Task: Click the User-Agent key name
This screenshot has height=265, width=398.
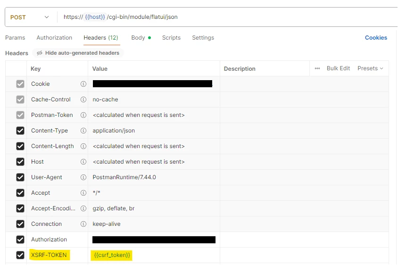Action: coord(47,177)
